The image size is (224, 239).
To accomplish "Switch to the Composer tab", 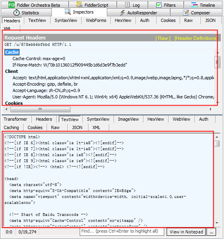I will point(196,13).
